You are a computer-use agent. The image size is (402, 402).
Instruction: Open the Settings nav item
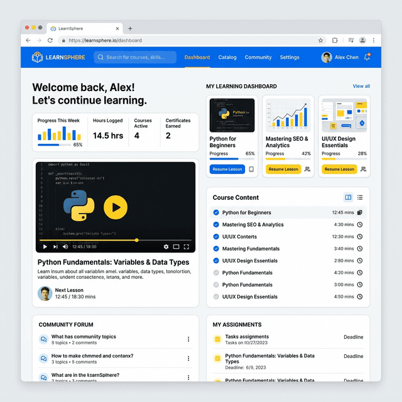[290, 57]
